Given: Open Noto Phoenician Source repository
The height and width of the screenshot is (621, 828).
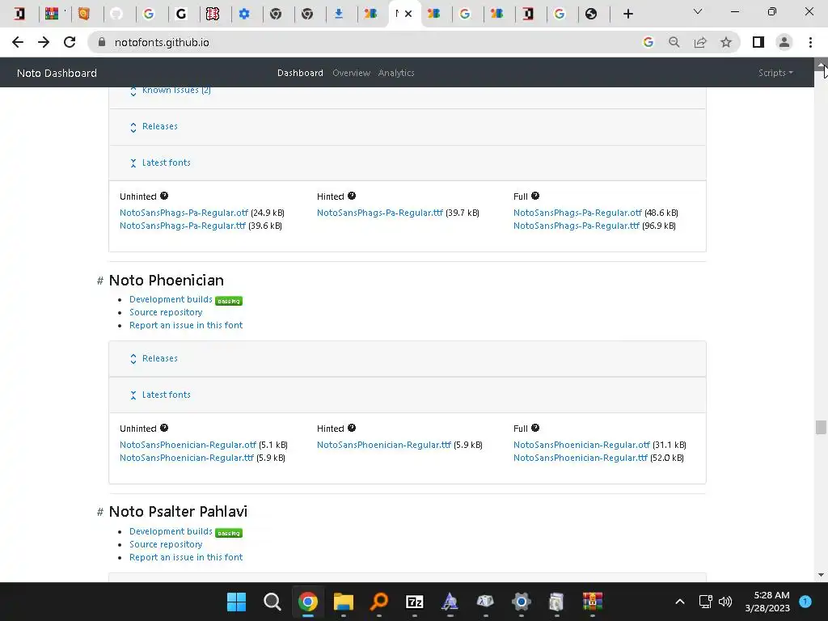Looking at the screenshot, I should (166, 313).
